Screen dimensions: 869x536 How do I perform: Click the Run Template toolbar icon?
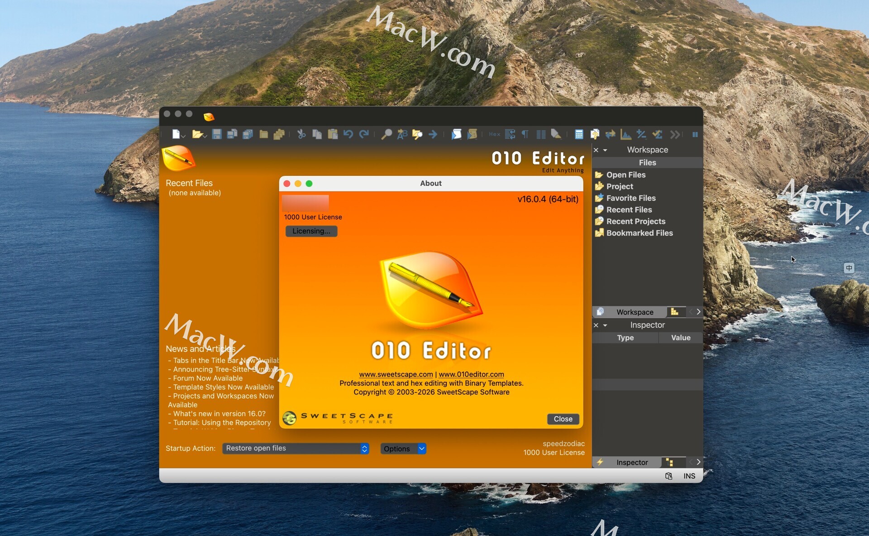pyautogui.click(x=472, y=134)
